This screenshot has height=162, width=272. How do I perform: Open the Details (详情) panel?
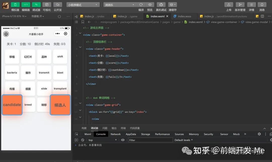click(x=252, y=5)
